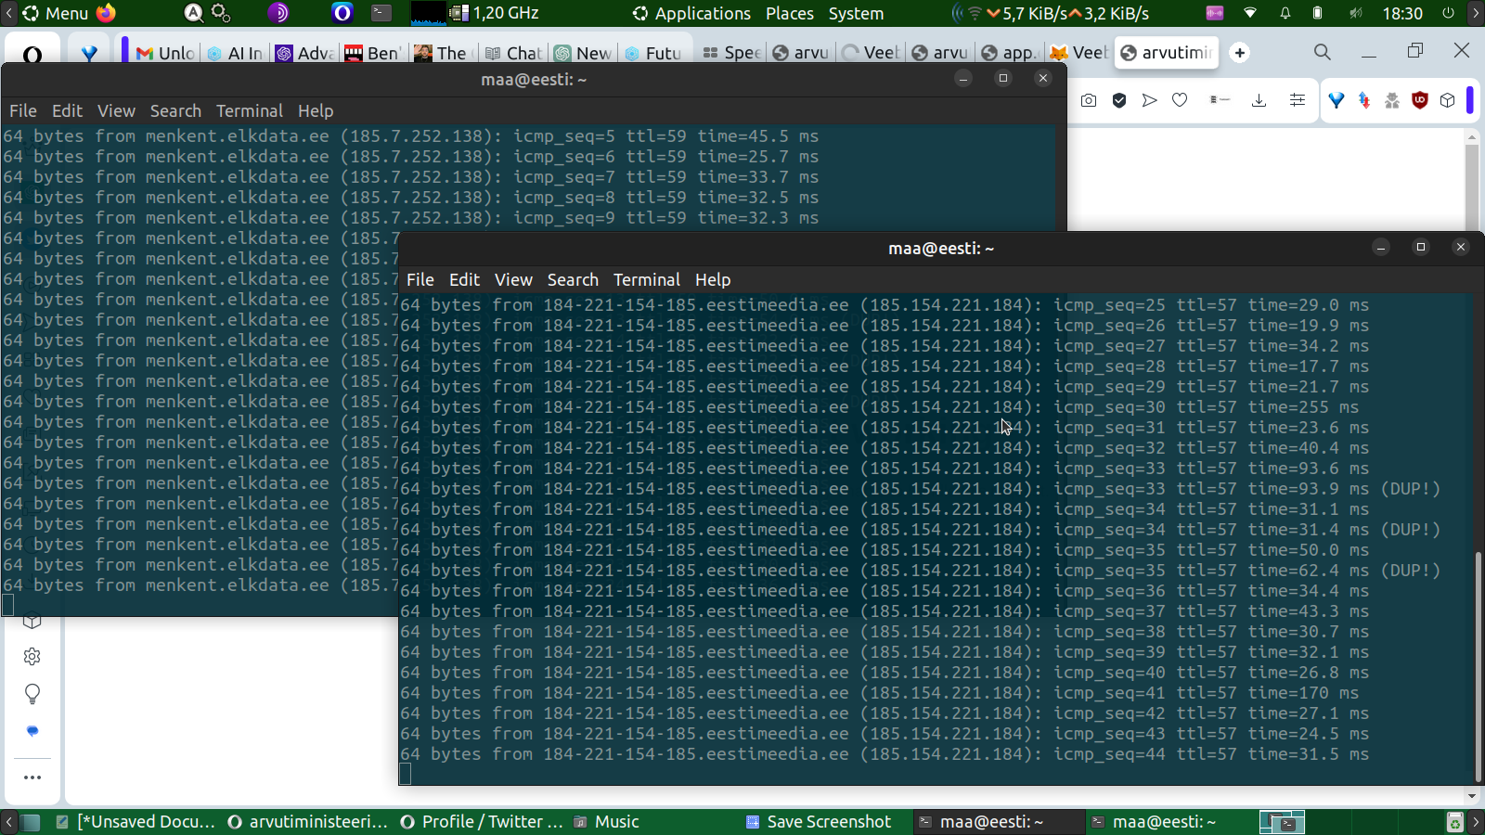
Task: Click the front terminal vertical scrollbar
Action: point(1478,666)
